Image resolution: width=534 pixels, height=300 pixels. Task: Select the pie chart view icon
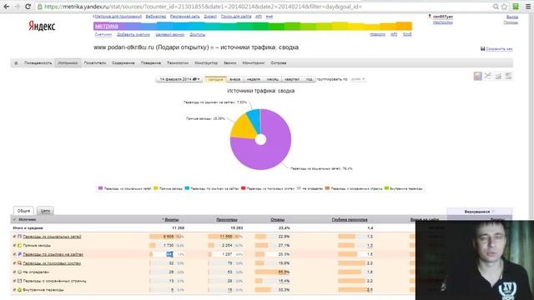(478, 76)
